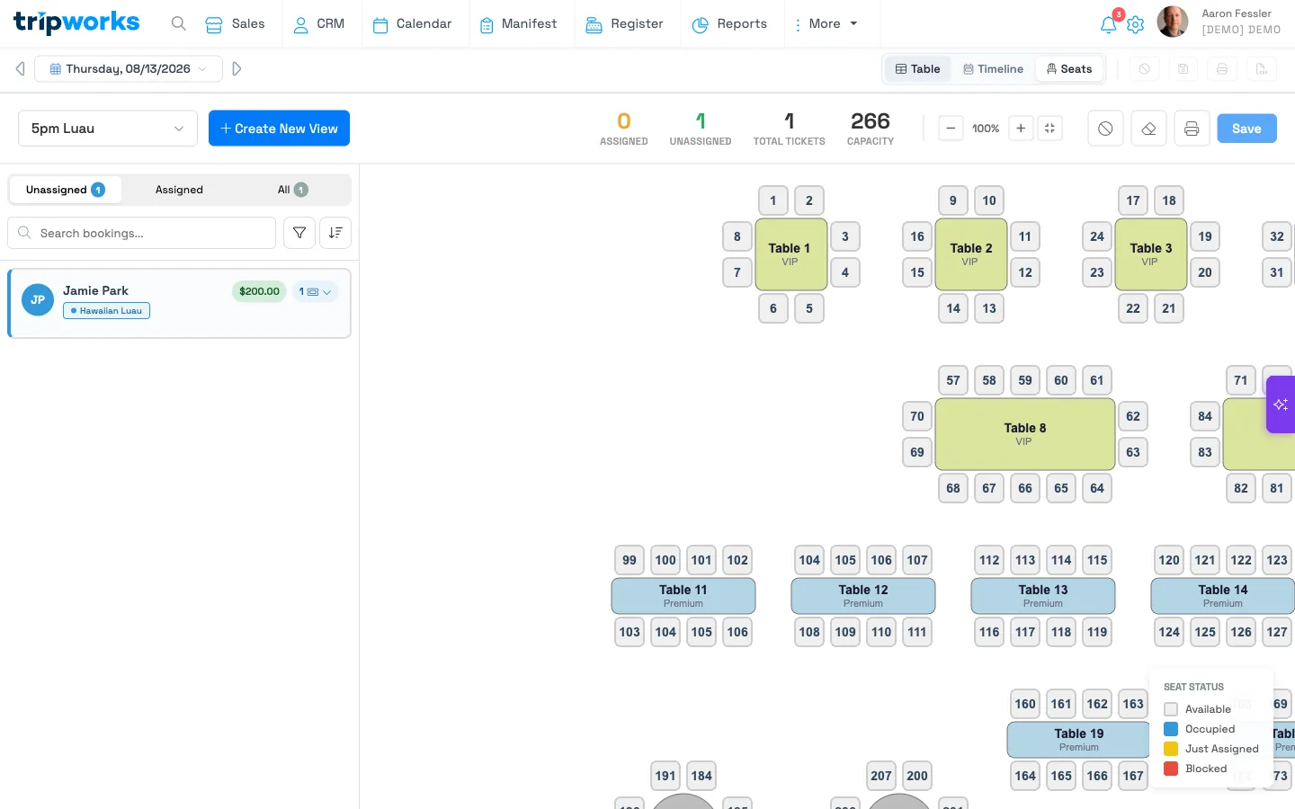Select seat 59 above Table 8
The image size is (1295, 809).
pyautogui.click(x=1025, y=380)
